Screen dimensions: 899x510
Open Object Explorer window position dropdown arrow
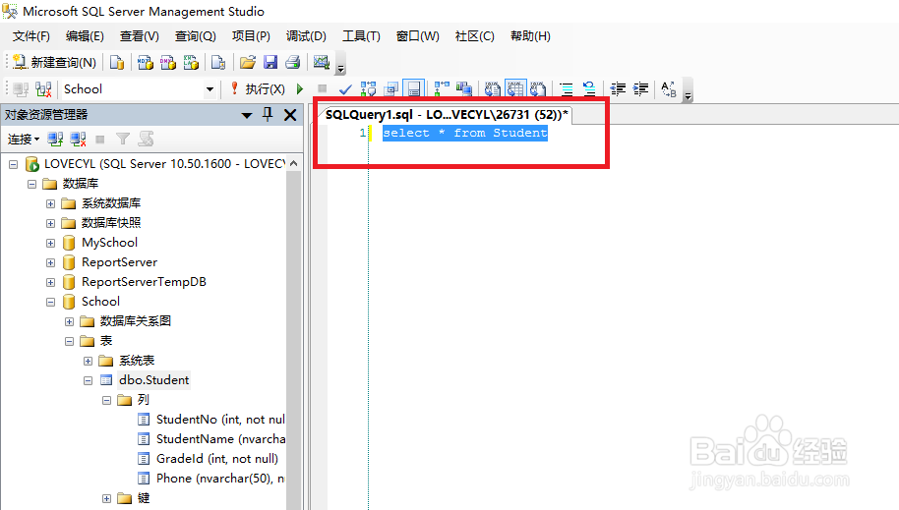[247, 115]
